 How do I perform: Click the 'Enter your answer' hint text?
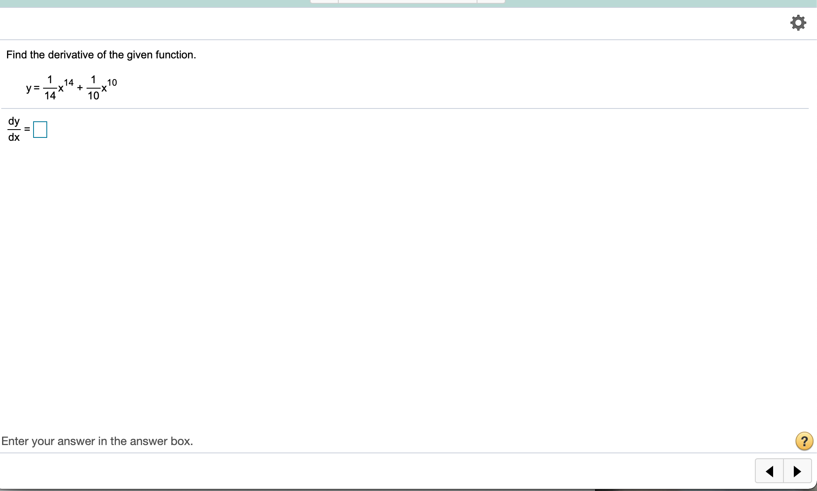point(97,441)
